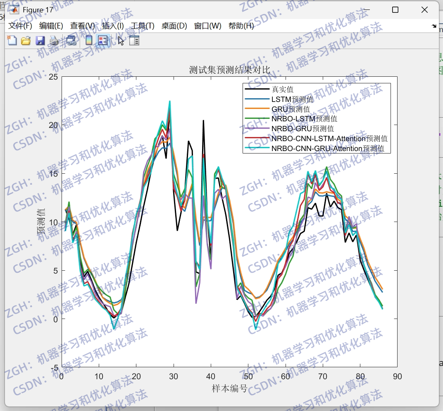Click the New Figure toolbar icon

pyautogui.click(x=12, y=40)
